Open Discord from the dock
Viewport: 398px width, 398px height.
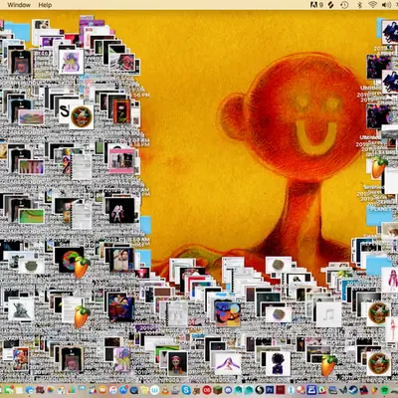(228, 390)
